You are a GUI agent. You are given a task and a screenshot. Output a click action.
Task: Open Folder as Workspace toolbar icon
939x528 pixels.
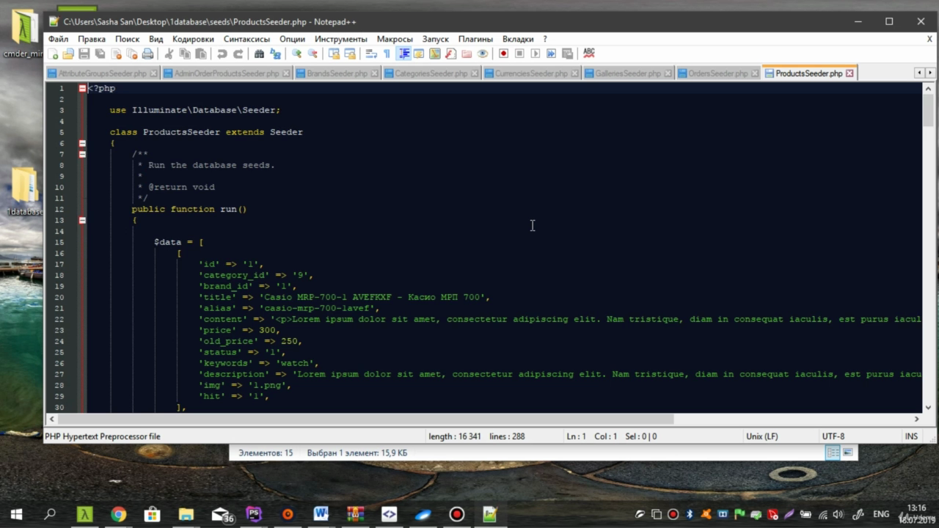click(467, 54)
